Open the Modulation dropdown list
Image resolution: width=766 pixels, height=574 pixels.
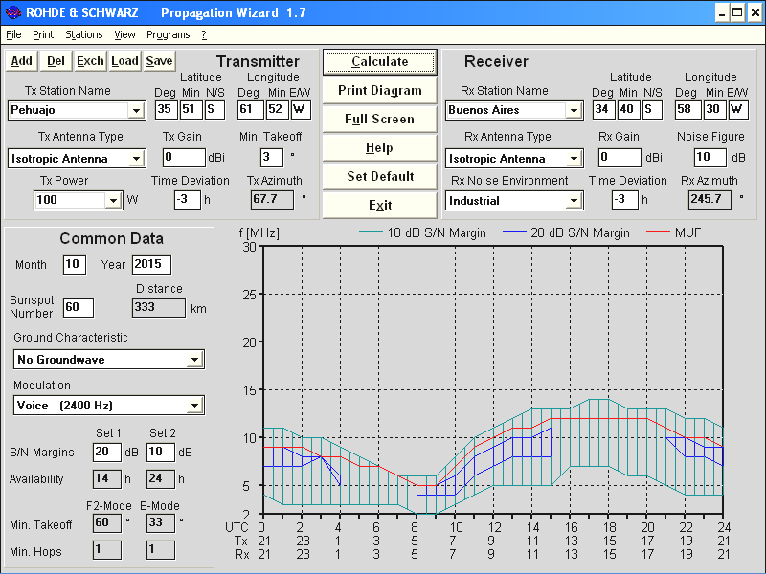(x=194, y=406)
